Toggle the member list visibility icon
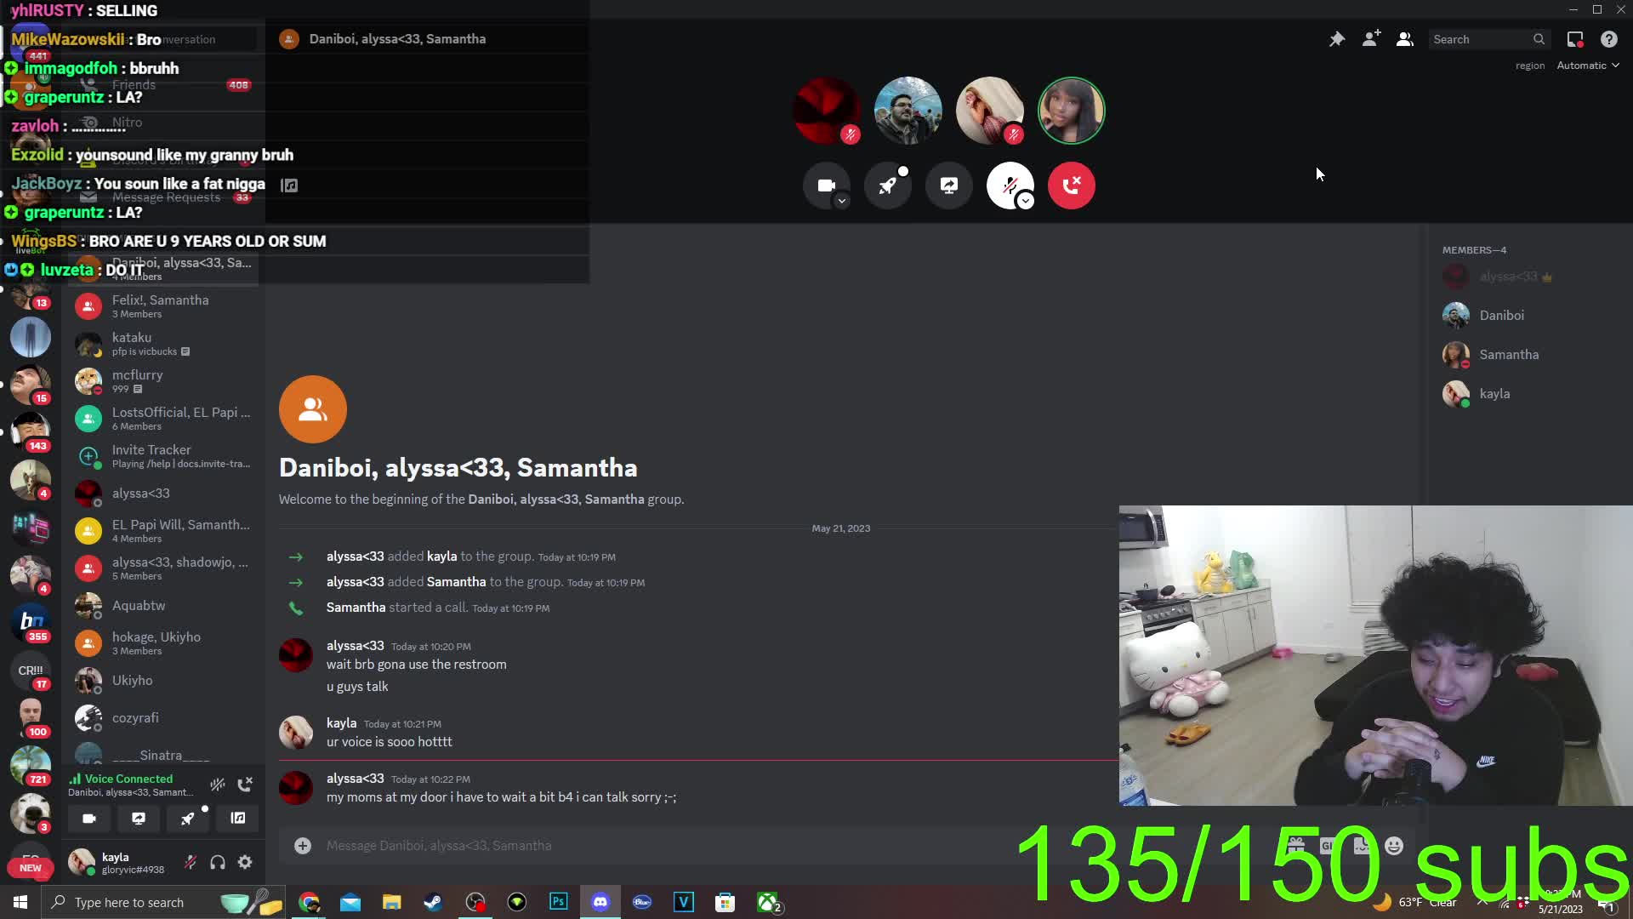Screen dimensions: 1633x919 [x=1404, y=39]
